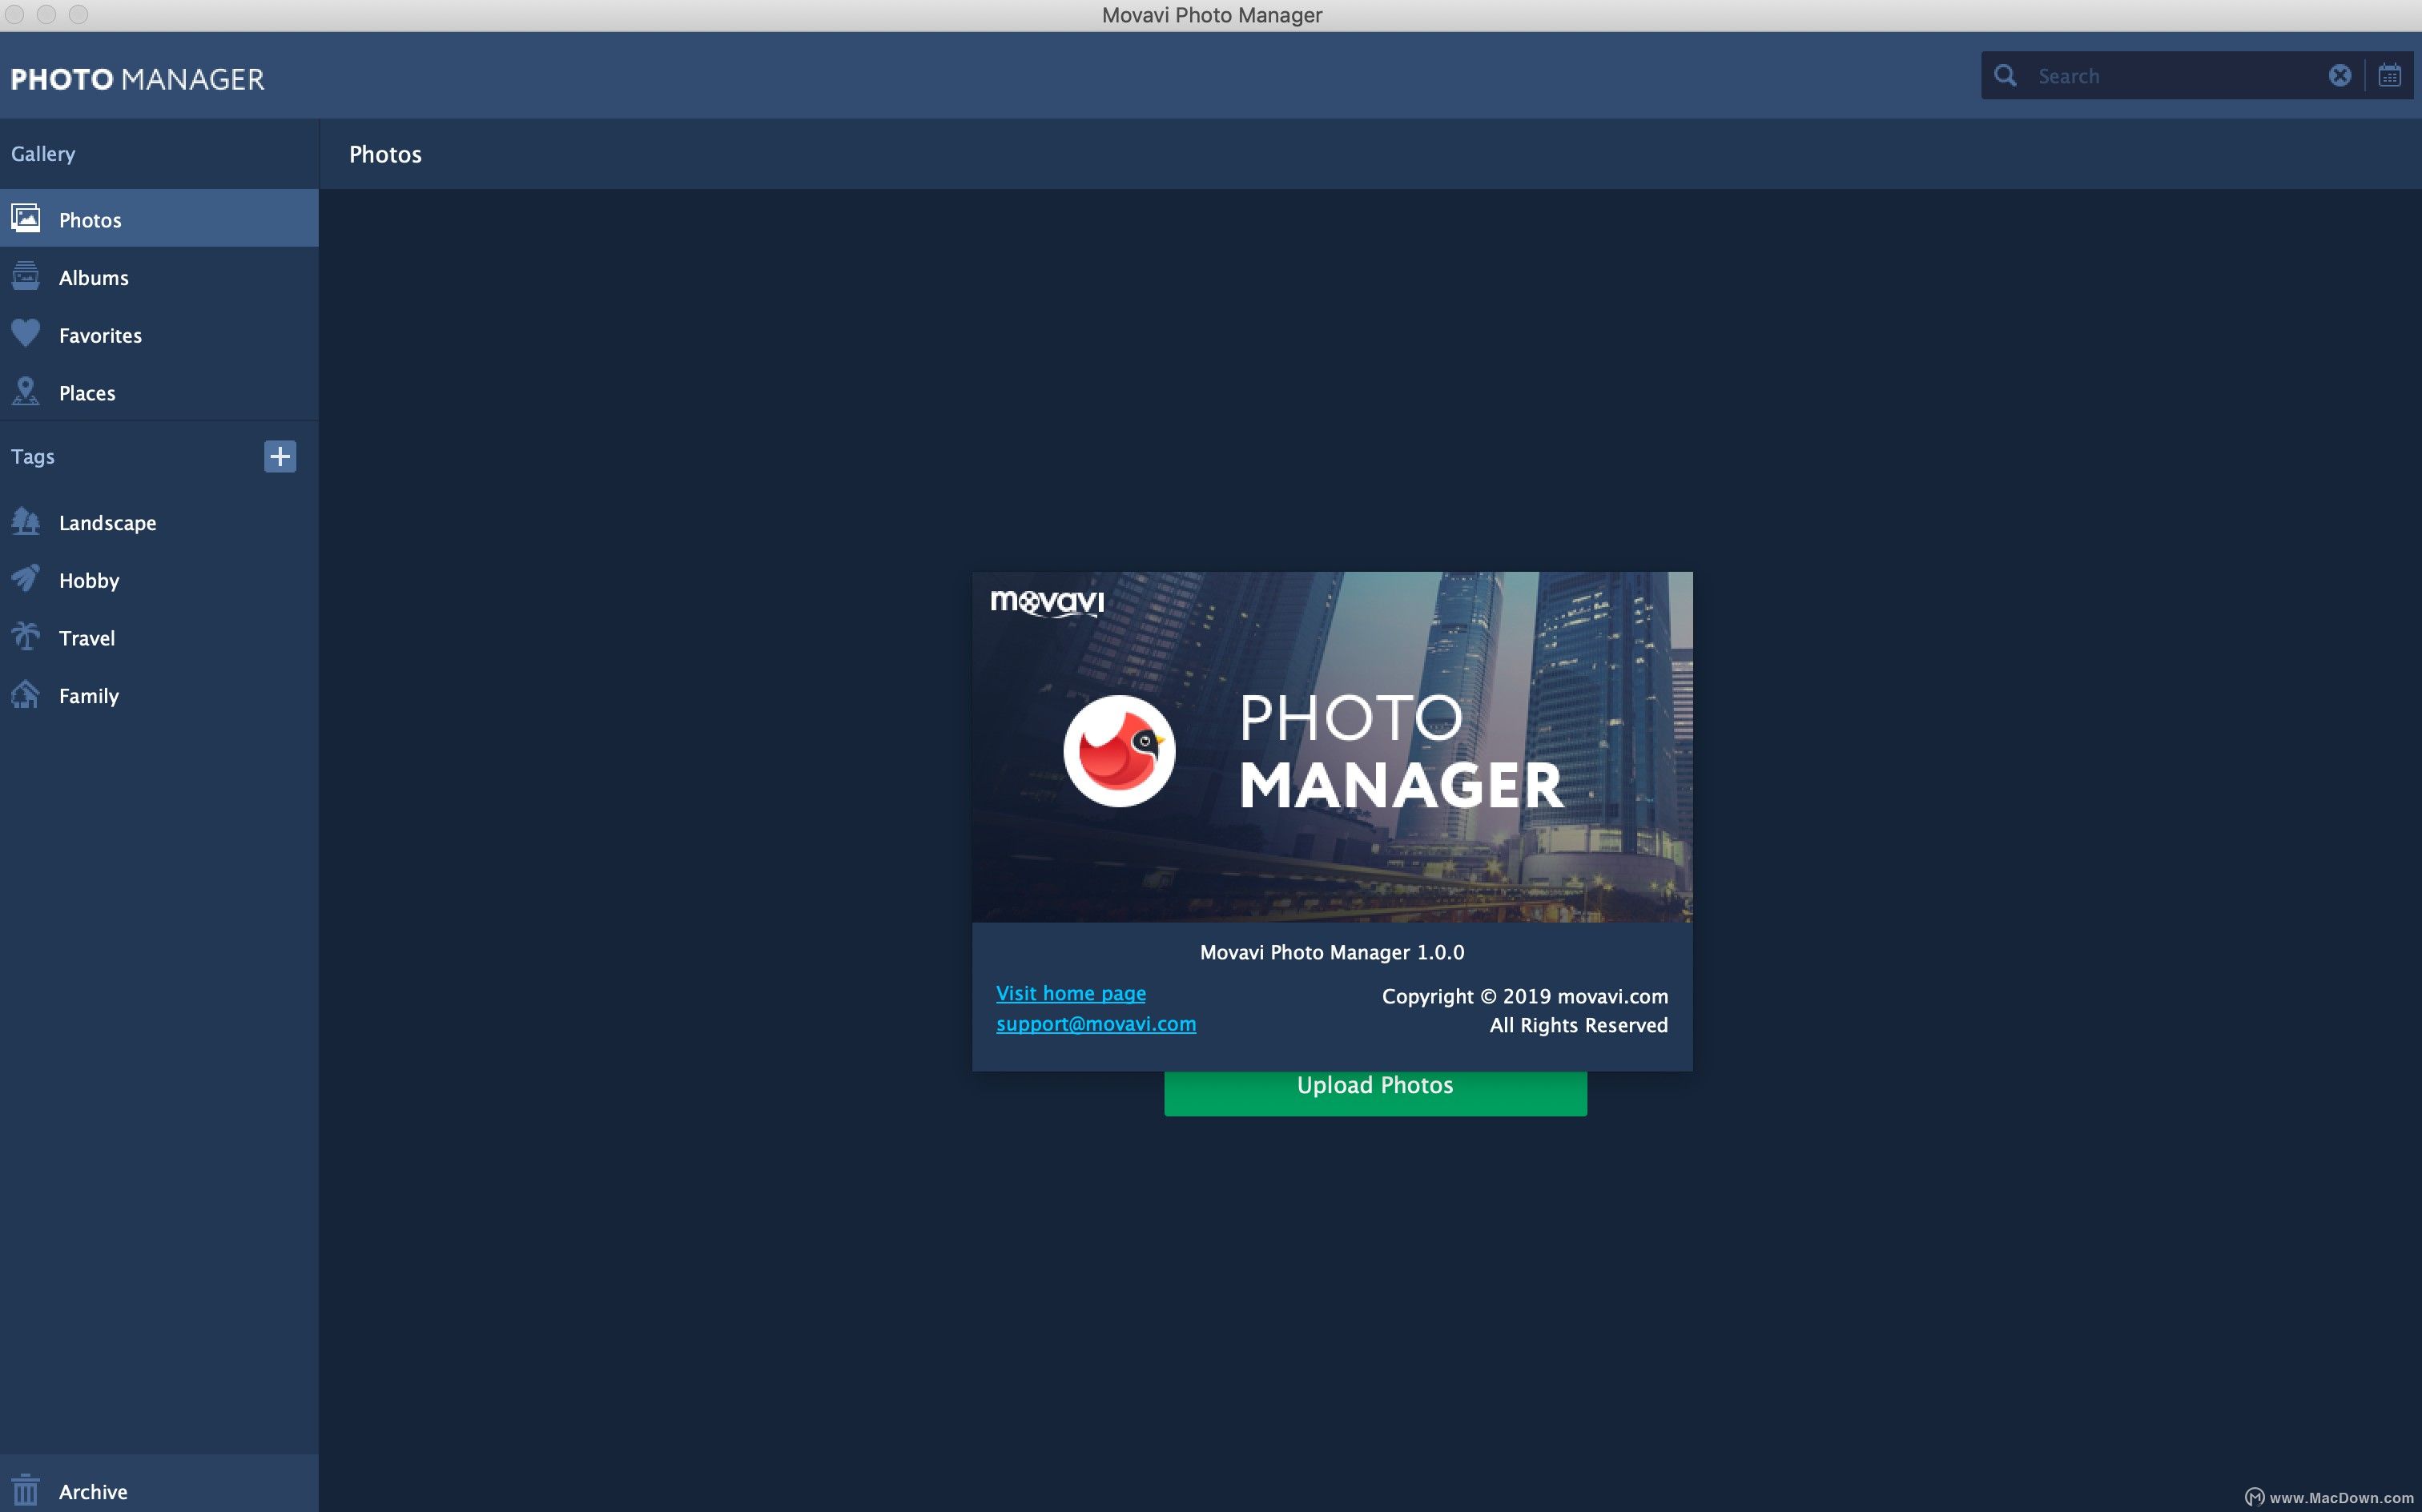Click the Archive trash can icon
2422x1512 pixels.
coord(26,1490)
